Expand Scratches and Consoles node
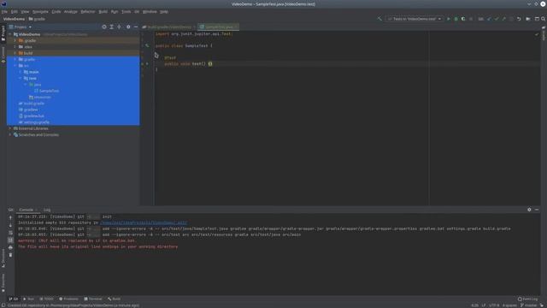The width and height of the screenshot is (547, 308). [x=10, y=135]
